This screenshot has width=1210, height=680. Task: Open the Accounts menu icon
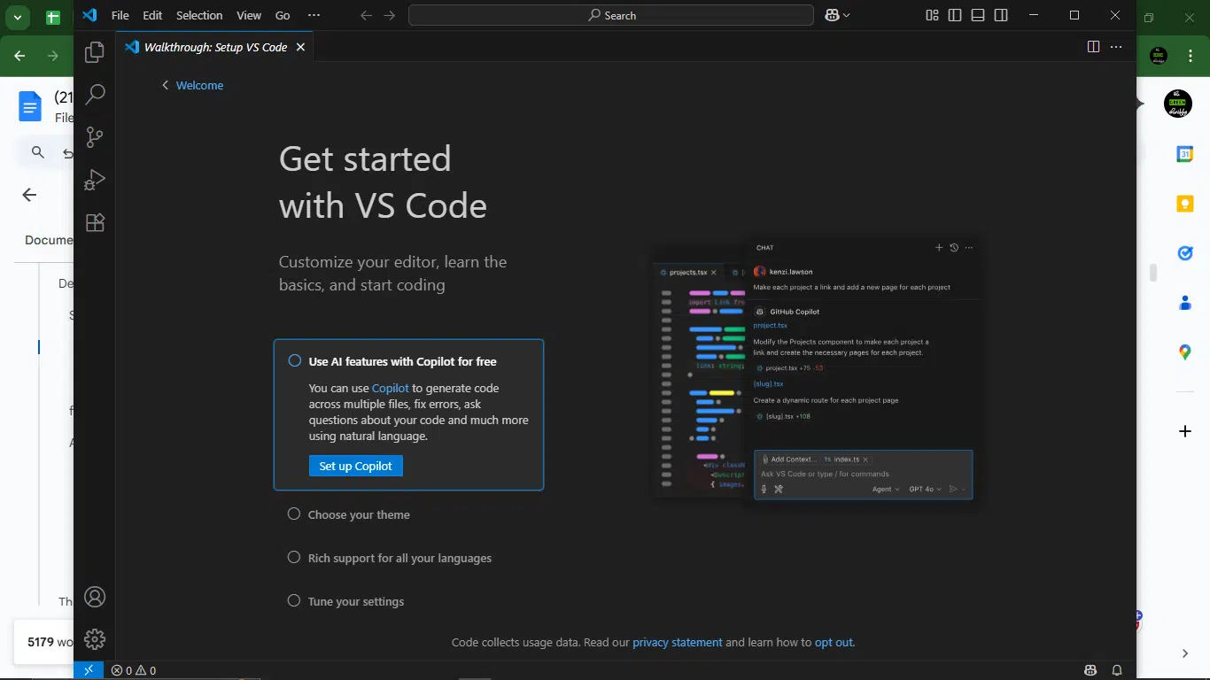pyautogui.click(x=95, y=597)
